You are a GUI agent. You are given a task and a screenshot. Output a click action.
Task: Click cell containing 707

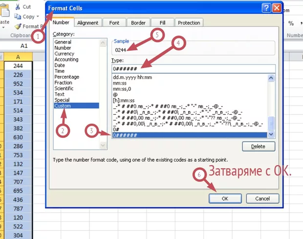click(x=18, y=182)
